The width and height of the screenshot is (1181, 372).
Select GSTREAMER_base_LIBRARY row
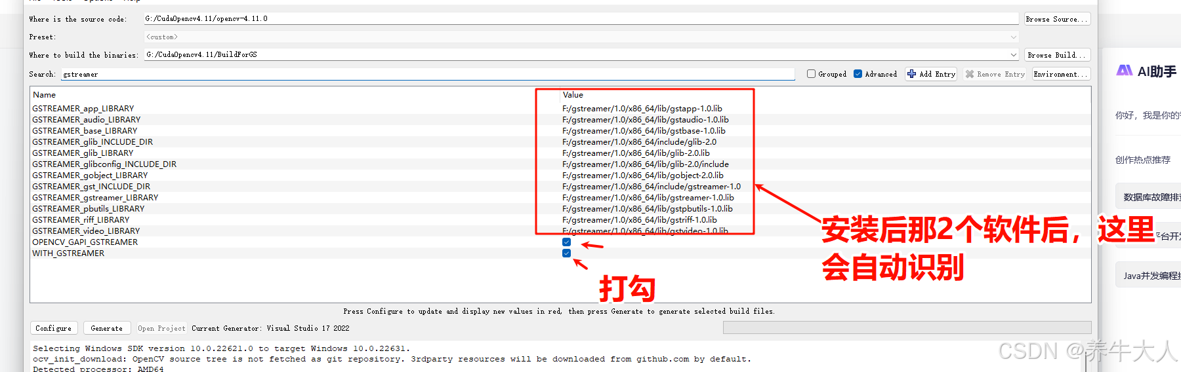pyautogui.click(x=560, y=131)
